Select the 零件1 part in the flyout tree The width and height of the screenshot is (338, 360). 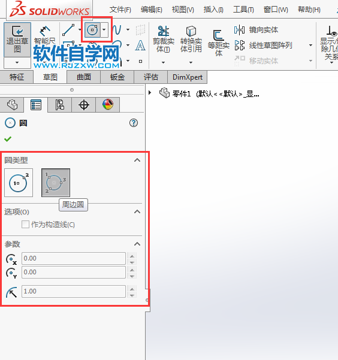coord(209,93)
